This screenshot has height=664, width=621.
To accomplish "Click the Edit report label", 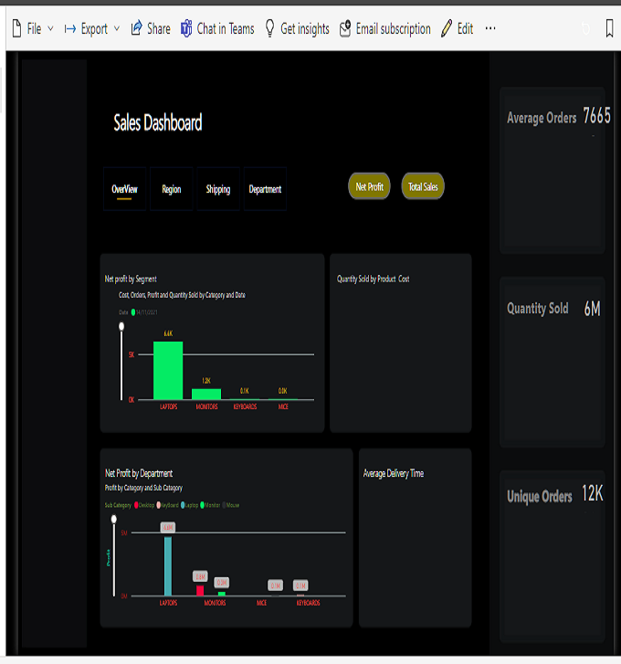I will (465, 29).
